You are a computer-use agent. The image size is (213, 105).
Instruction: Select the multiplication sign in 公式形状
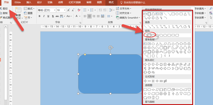coord(153,81)
